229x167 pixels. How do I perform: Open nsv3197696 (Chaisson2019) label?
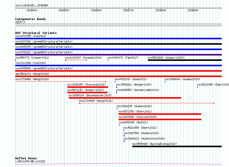click(138, 117)
